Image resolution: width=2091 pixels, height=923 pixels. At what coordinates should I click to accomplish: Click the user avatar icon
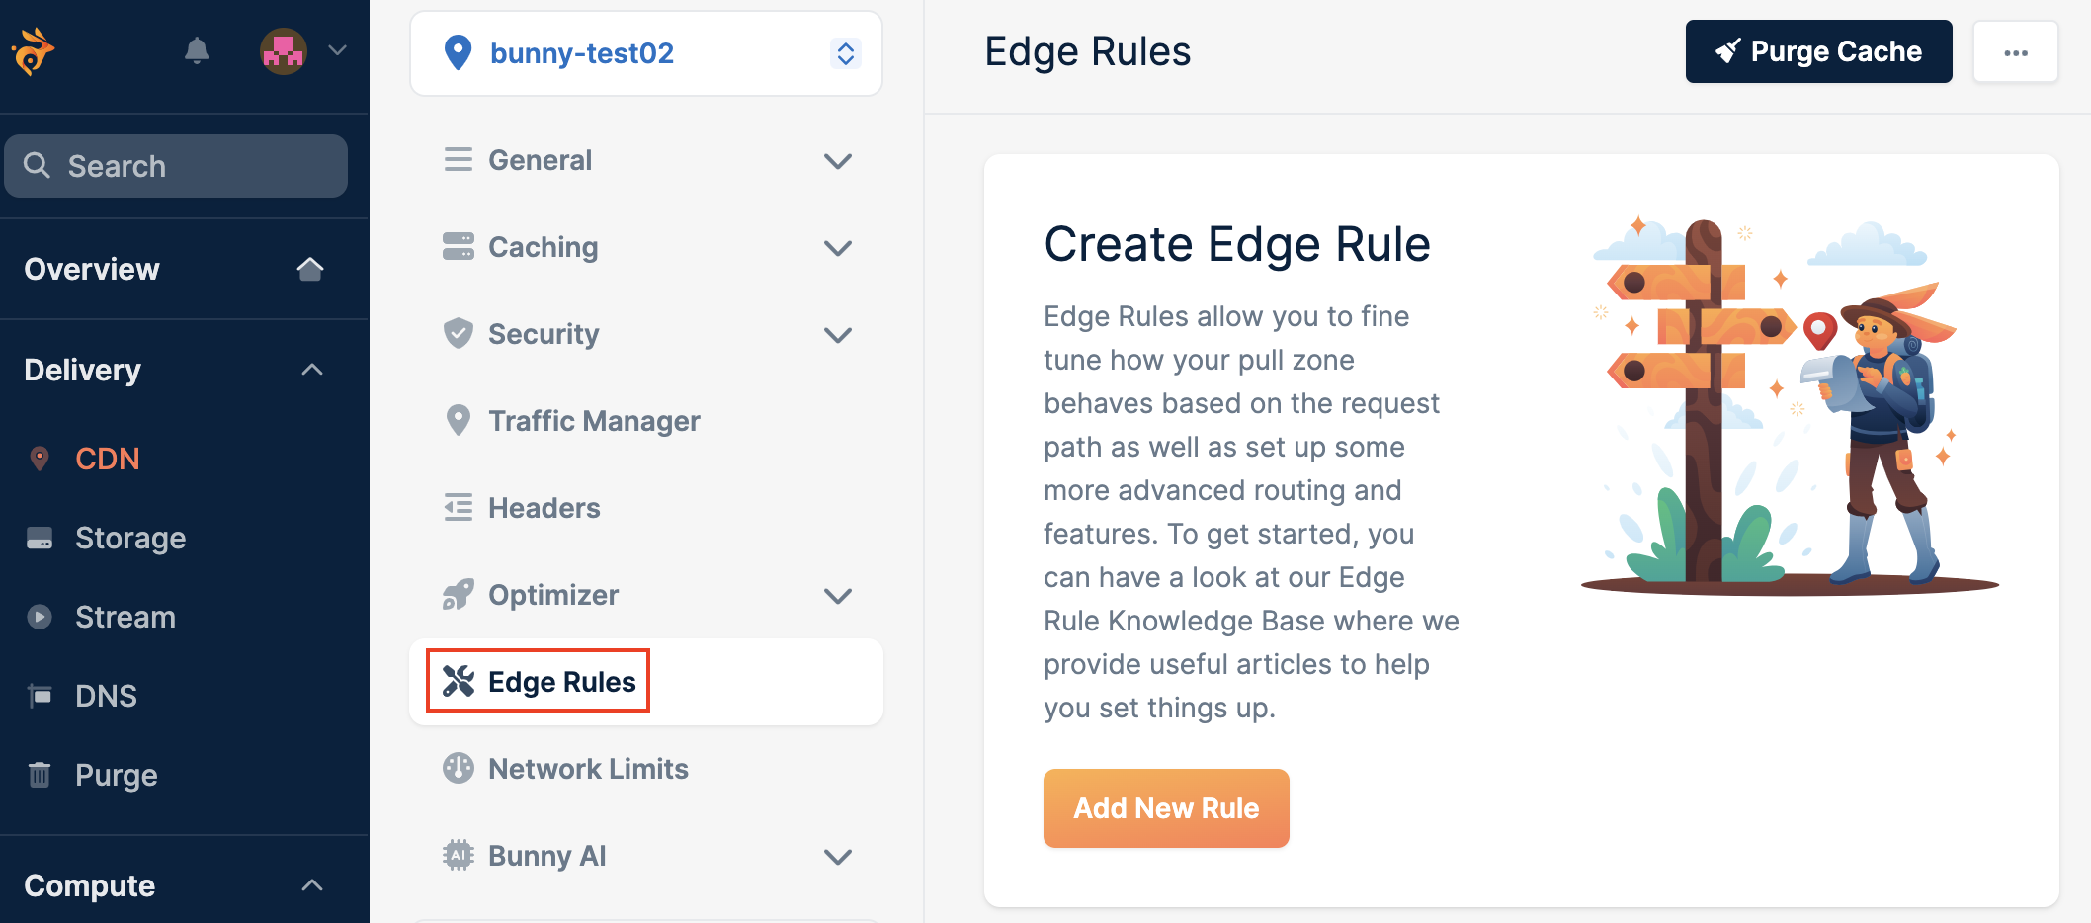point(284,51)
